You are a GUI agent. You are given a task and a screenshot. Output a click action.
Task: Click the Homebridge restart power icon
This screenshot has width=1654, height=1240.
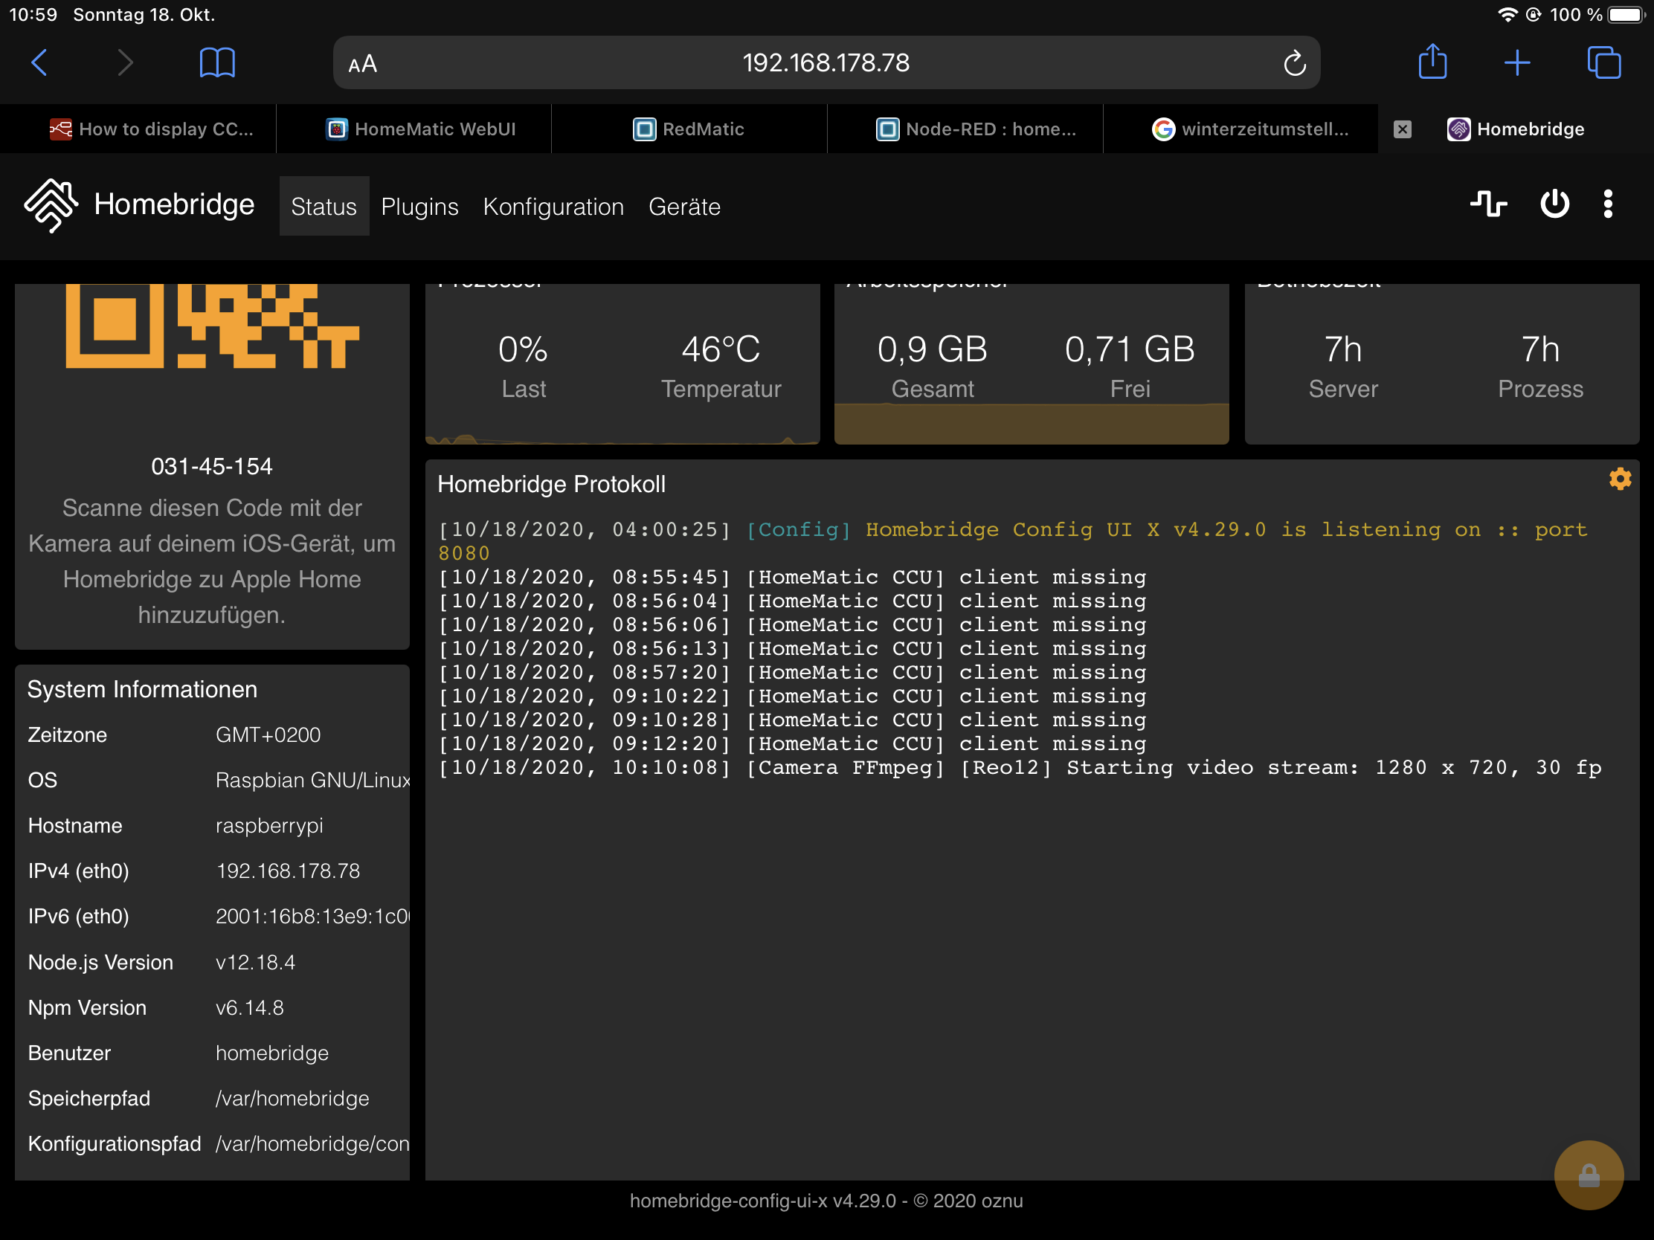[1554, 204]
